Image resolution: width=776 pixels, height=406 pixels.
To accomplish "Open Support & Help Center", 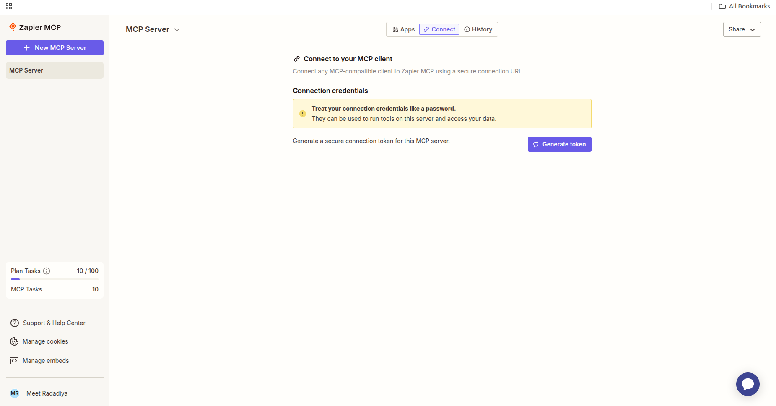I will [x=54, y=323].
